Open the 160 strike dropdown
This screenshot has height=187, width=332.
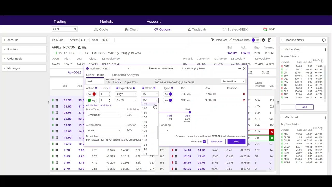point(150,94)
